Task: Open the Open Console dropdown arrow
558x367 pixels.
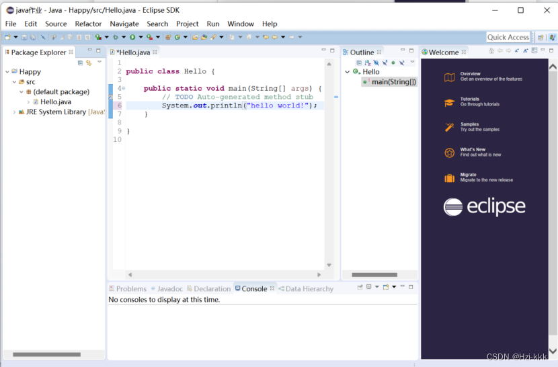Action: 394,287
